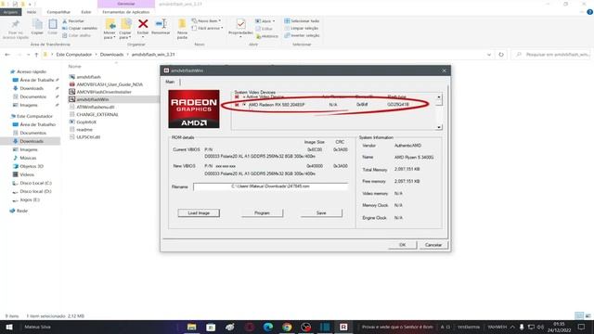Screen dimensions: 594x334
Task: Select Rede in the navigation pane
Action: click(x=22, y=211)
